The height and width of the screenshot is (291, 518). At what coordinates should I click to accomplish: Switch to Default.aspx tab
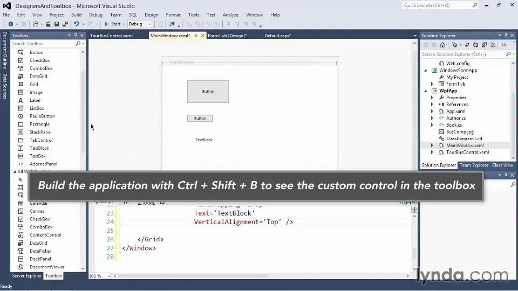(277, 36)
